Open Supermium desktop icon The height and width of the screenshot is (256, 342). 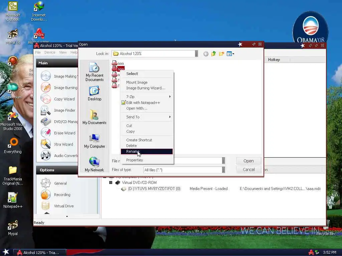pyautogui.click(x=13, y=91)
